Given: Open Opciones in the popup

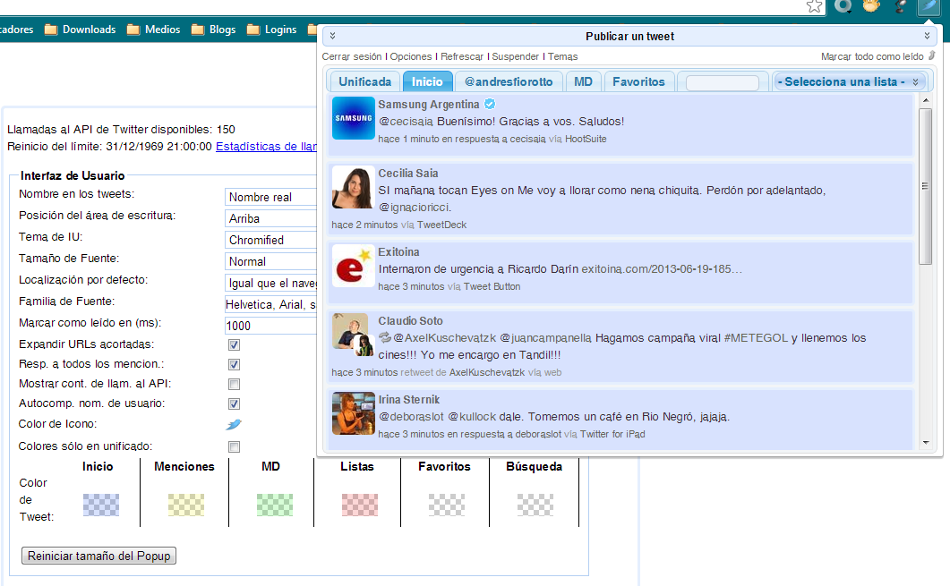Looking at the screenshot, I should 411,56.
